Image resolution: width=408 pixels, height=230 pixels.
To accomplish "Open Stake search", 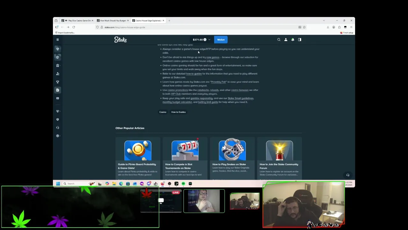I will (279, 40).
